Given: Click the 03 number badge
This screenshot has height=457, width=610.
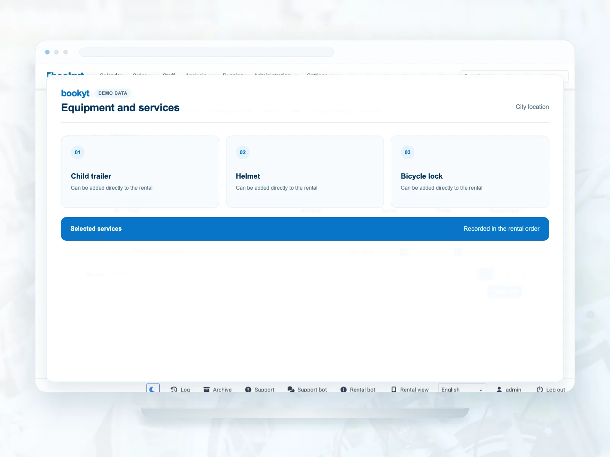Looking at the screenshot, I should point(408,152).
